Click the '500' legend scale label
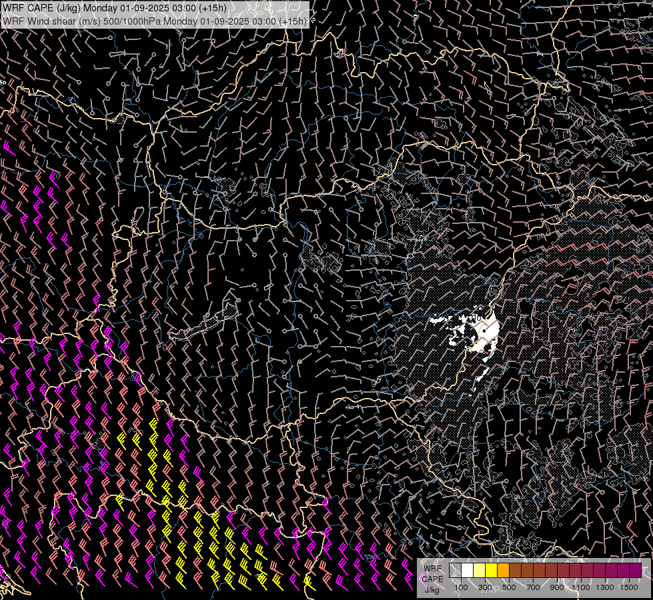Image resolution: width=653 pixels, height=600 pixels. point(509,587)
